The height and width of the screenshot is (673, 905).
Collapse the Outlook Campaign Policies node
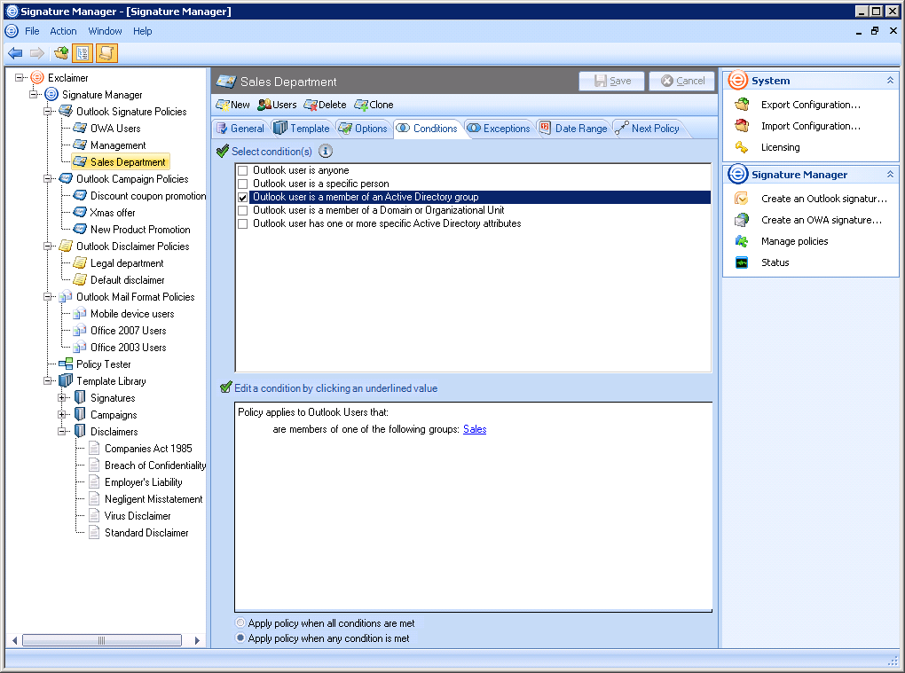(48, 179)
